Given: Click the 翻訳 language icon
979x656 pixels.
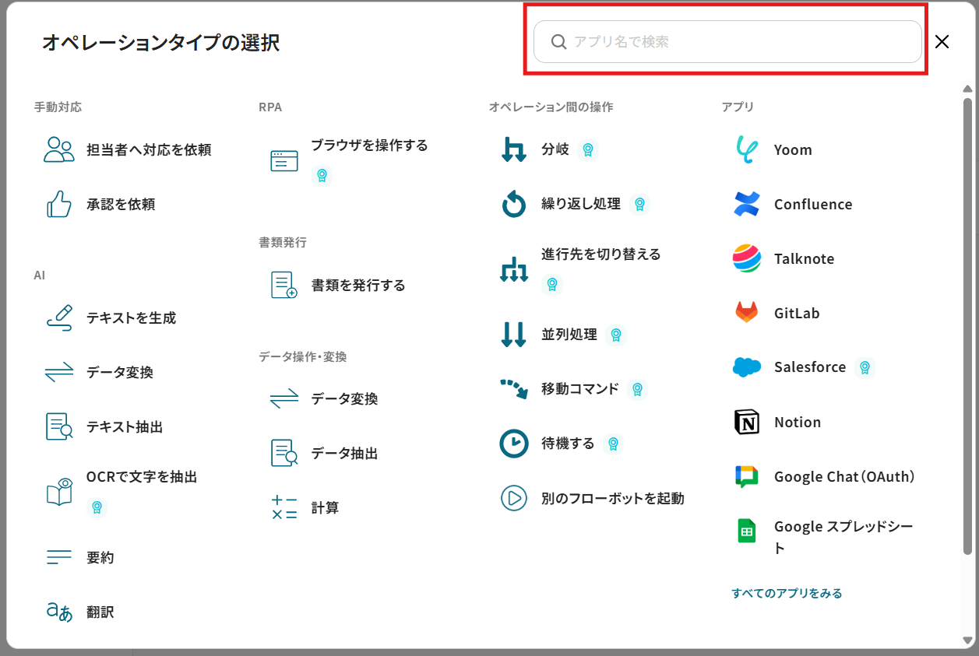Looking at the screenshot, I should pyautogui.click(x=59, y=612).
